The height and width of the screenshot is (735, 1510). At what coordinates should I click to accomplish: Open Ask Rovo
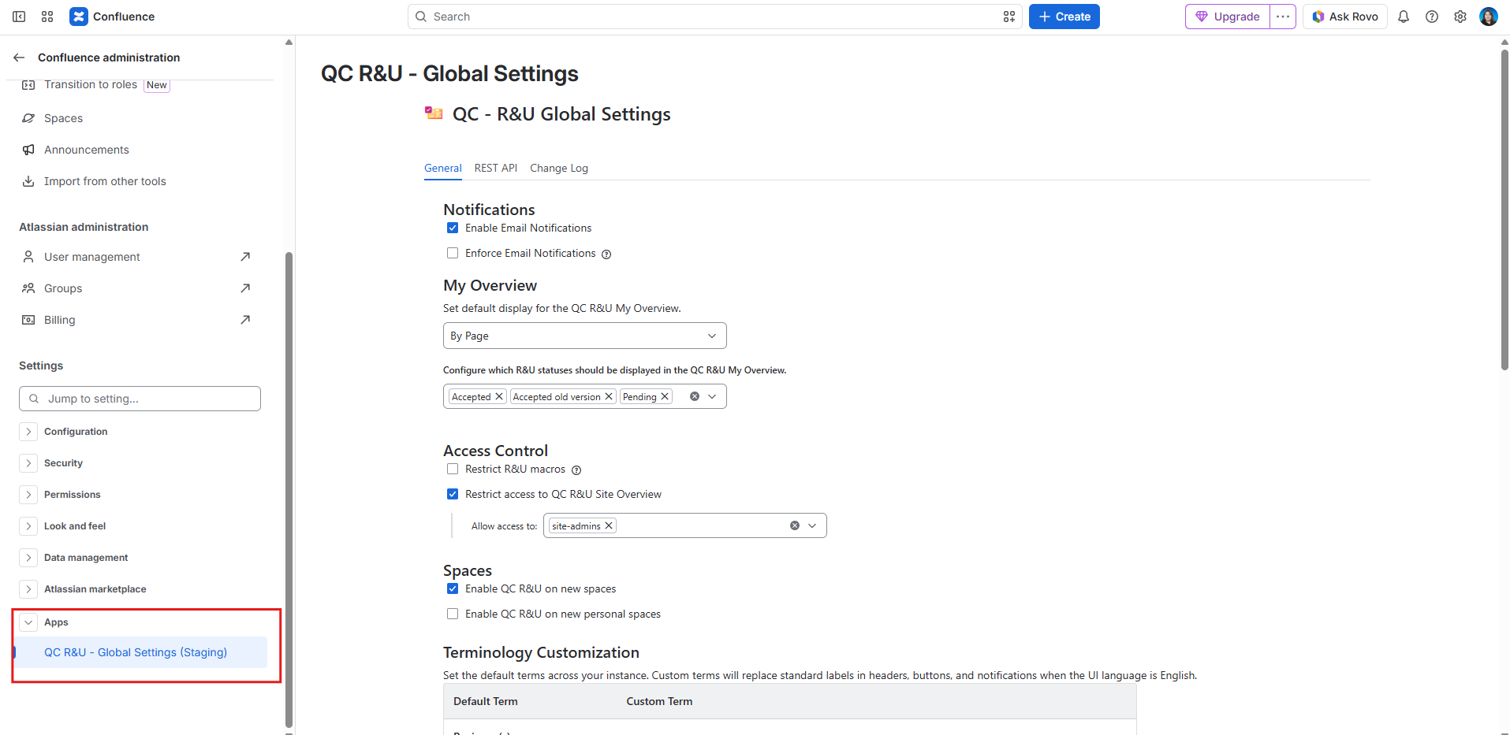click(1345, 17)
